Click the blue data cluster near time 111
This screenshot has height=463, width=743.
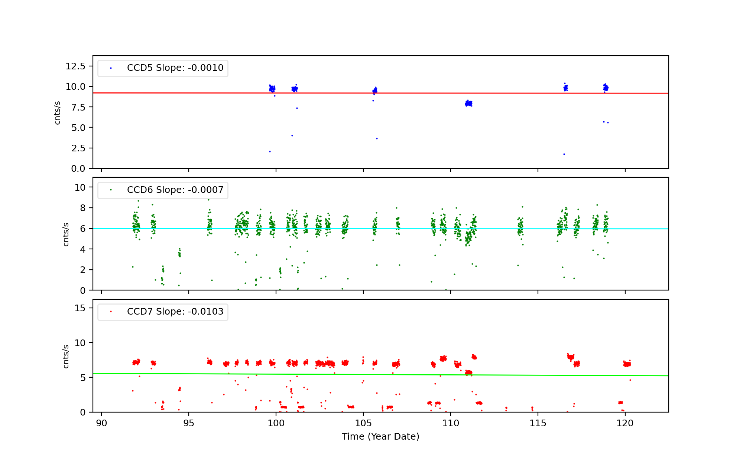[469, 104]
